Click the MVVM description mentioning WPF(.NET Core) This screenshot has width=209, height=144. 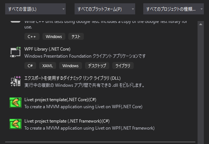point(83,107)
